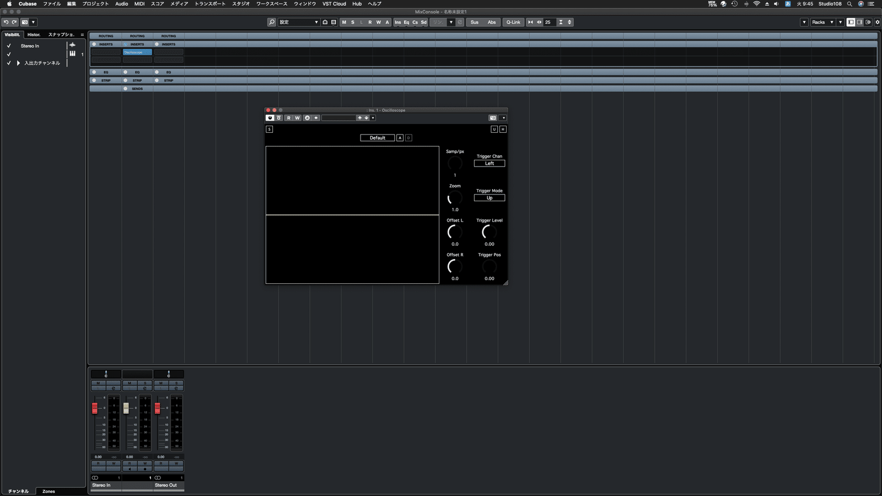
Task: Click the H button in Oscilloscope plugin
Action: click(503, 129)
